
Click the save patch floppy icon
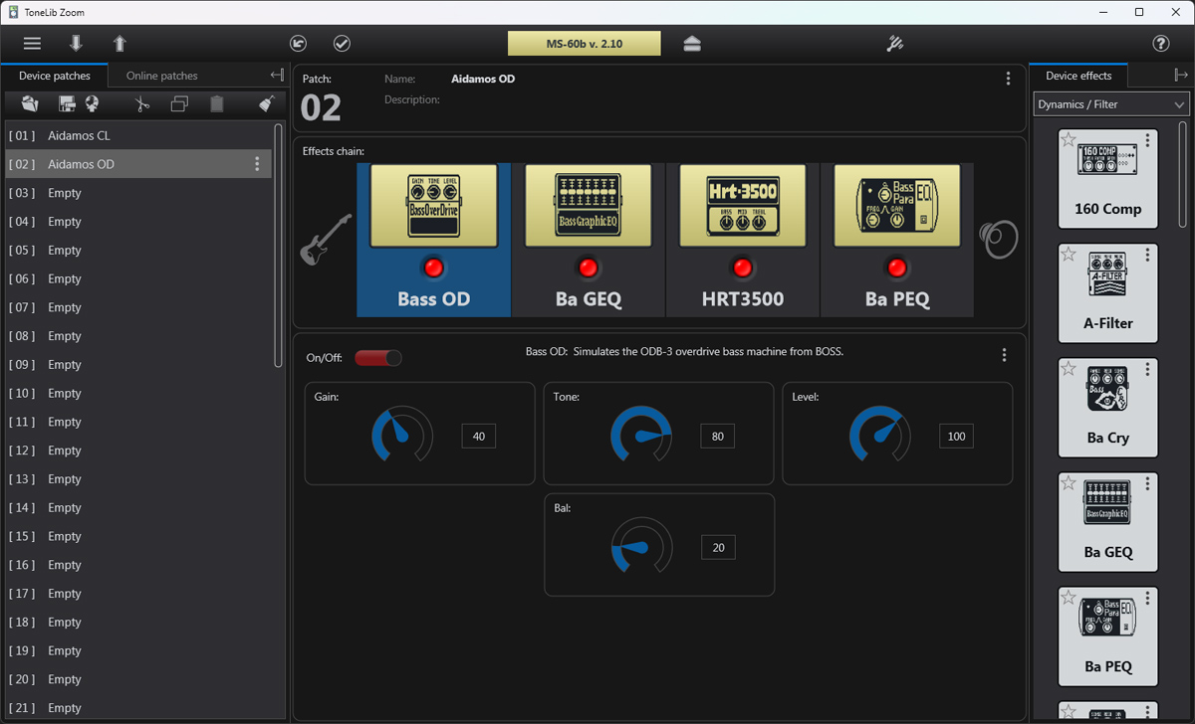68,103
